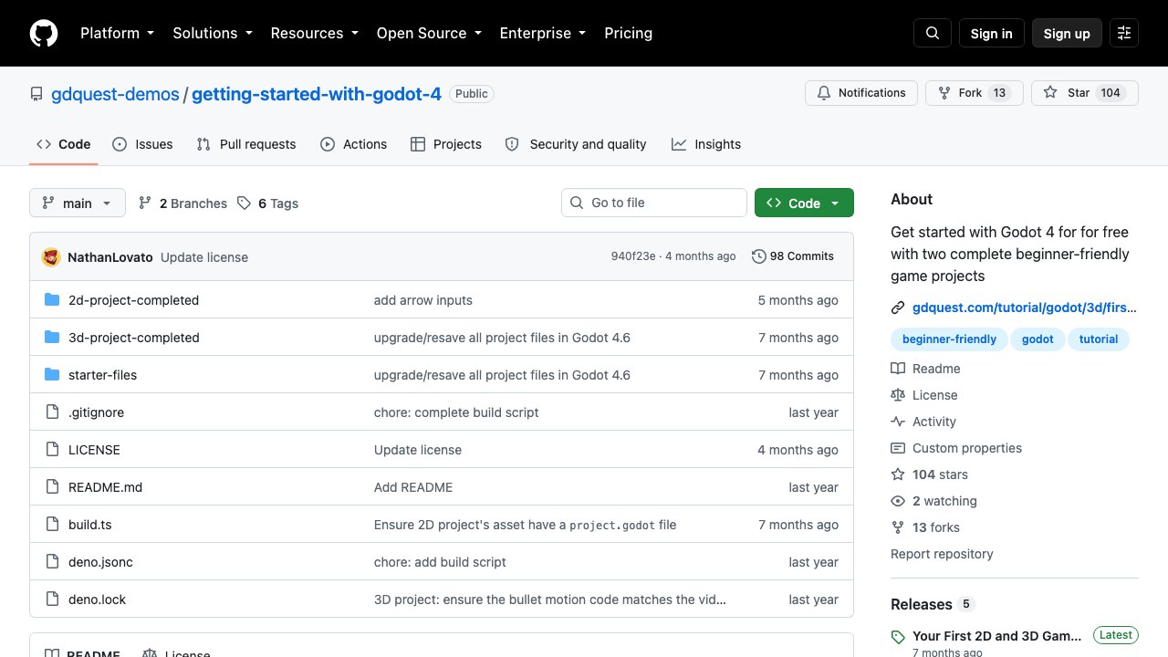The height and width of the screenshot is (657, 1168).
Task: Open the Projects tab
Action: (x=446, y=144)
